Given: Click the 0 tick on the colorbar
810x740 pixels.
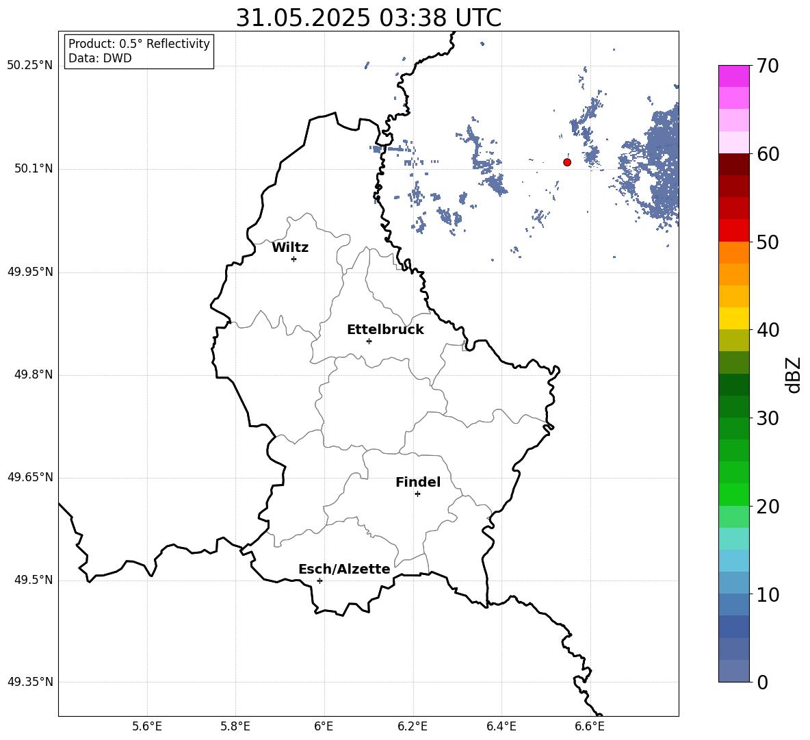Looking at the screenshot, I should click(762, 682).
